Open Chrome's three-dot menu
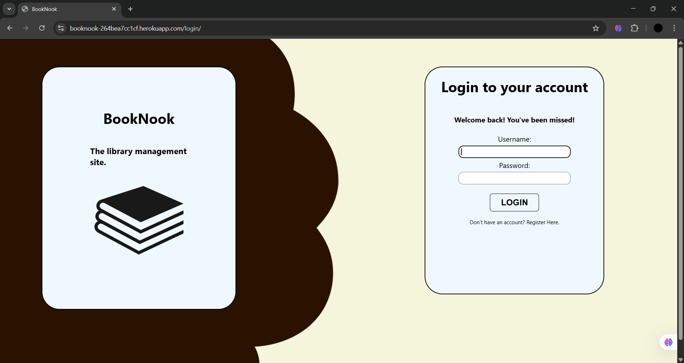This screenshot has height=363, width=684. (x=674, y=28)
